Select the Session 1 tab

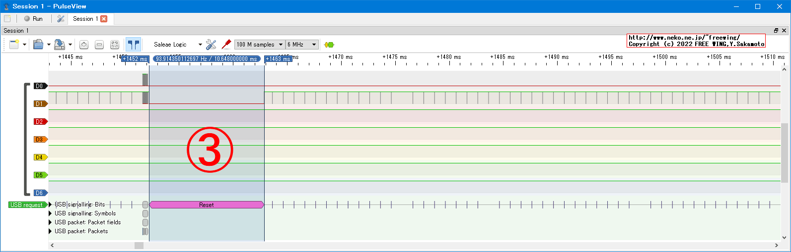85,19
